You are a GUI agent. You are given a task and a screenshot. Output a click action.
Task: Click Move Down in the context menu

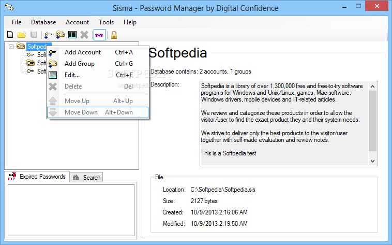(x=98, y=112)
